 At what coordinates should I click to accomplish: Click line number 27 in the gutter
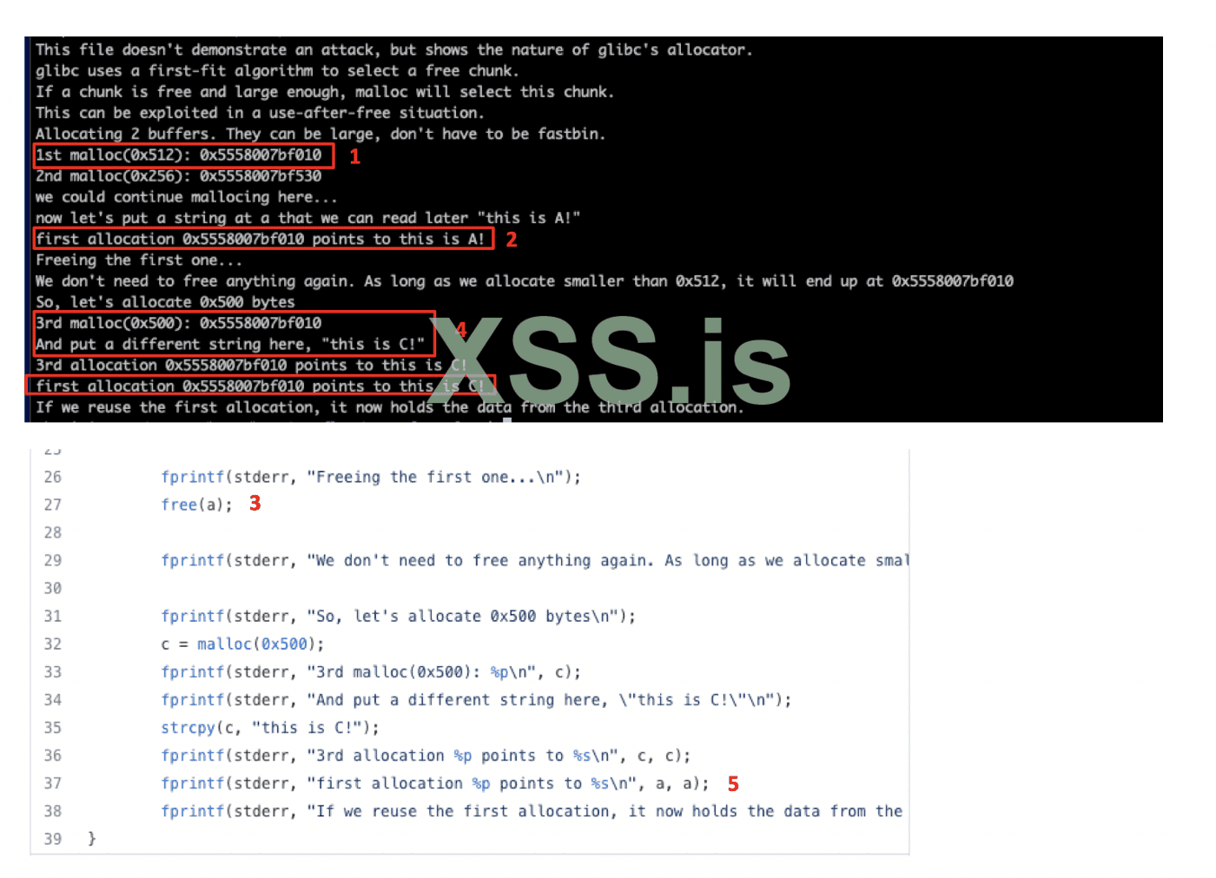pos(53,505)
